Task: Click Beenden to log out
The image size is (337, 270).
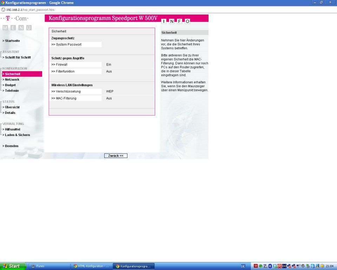Action: pos(10,146)
